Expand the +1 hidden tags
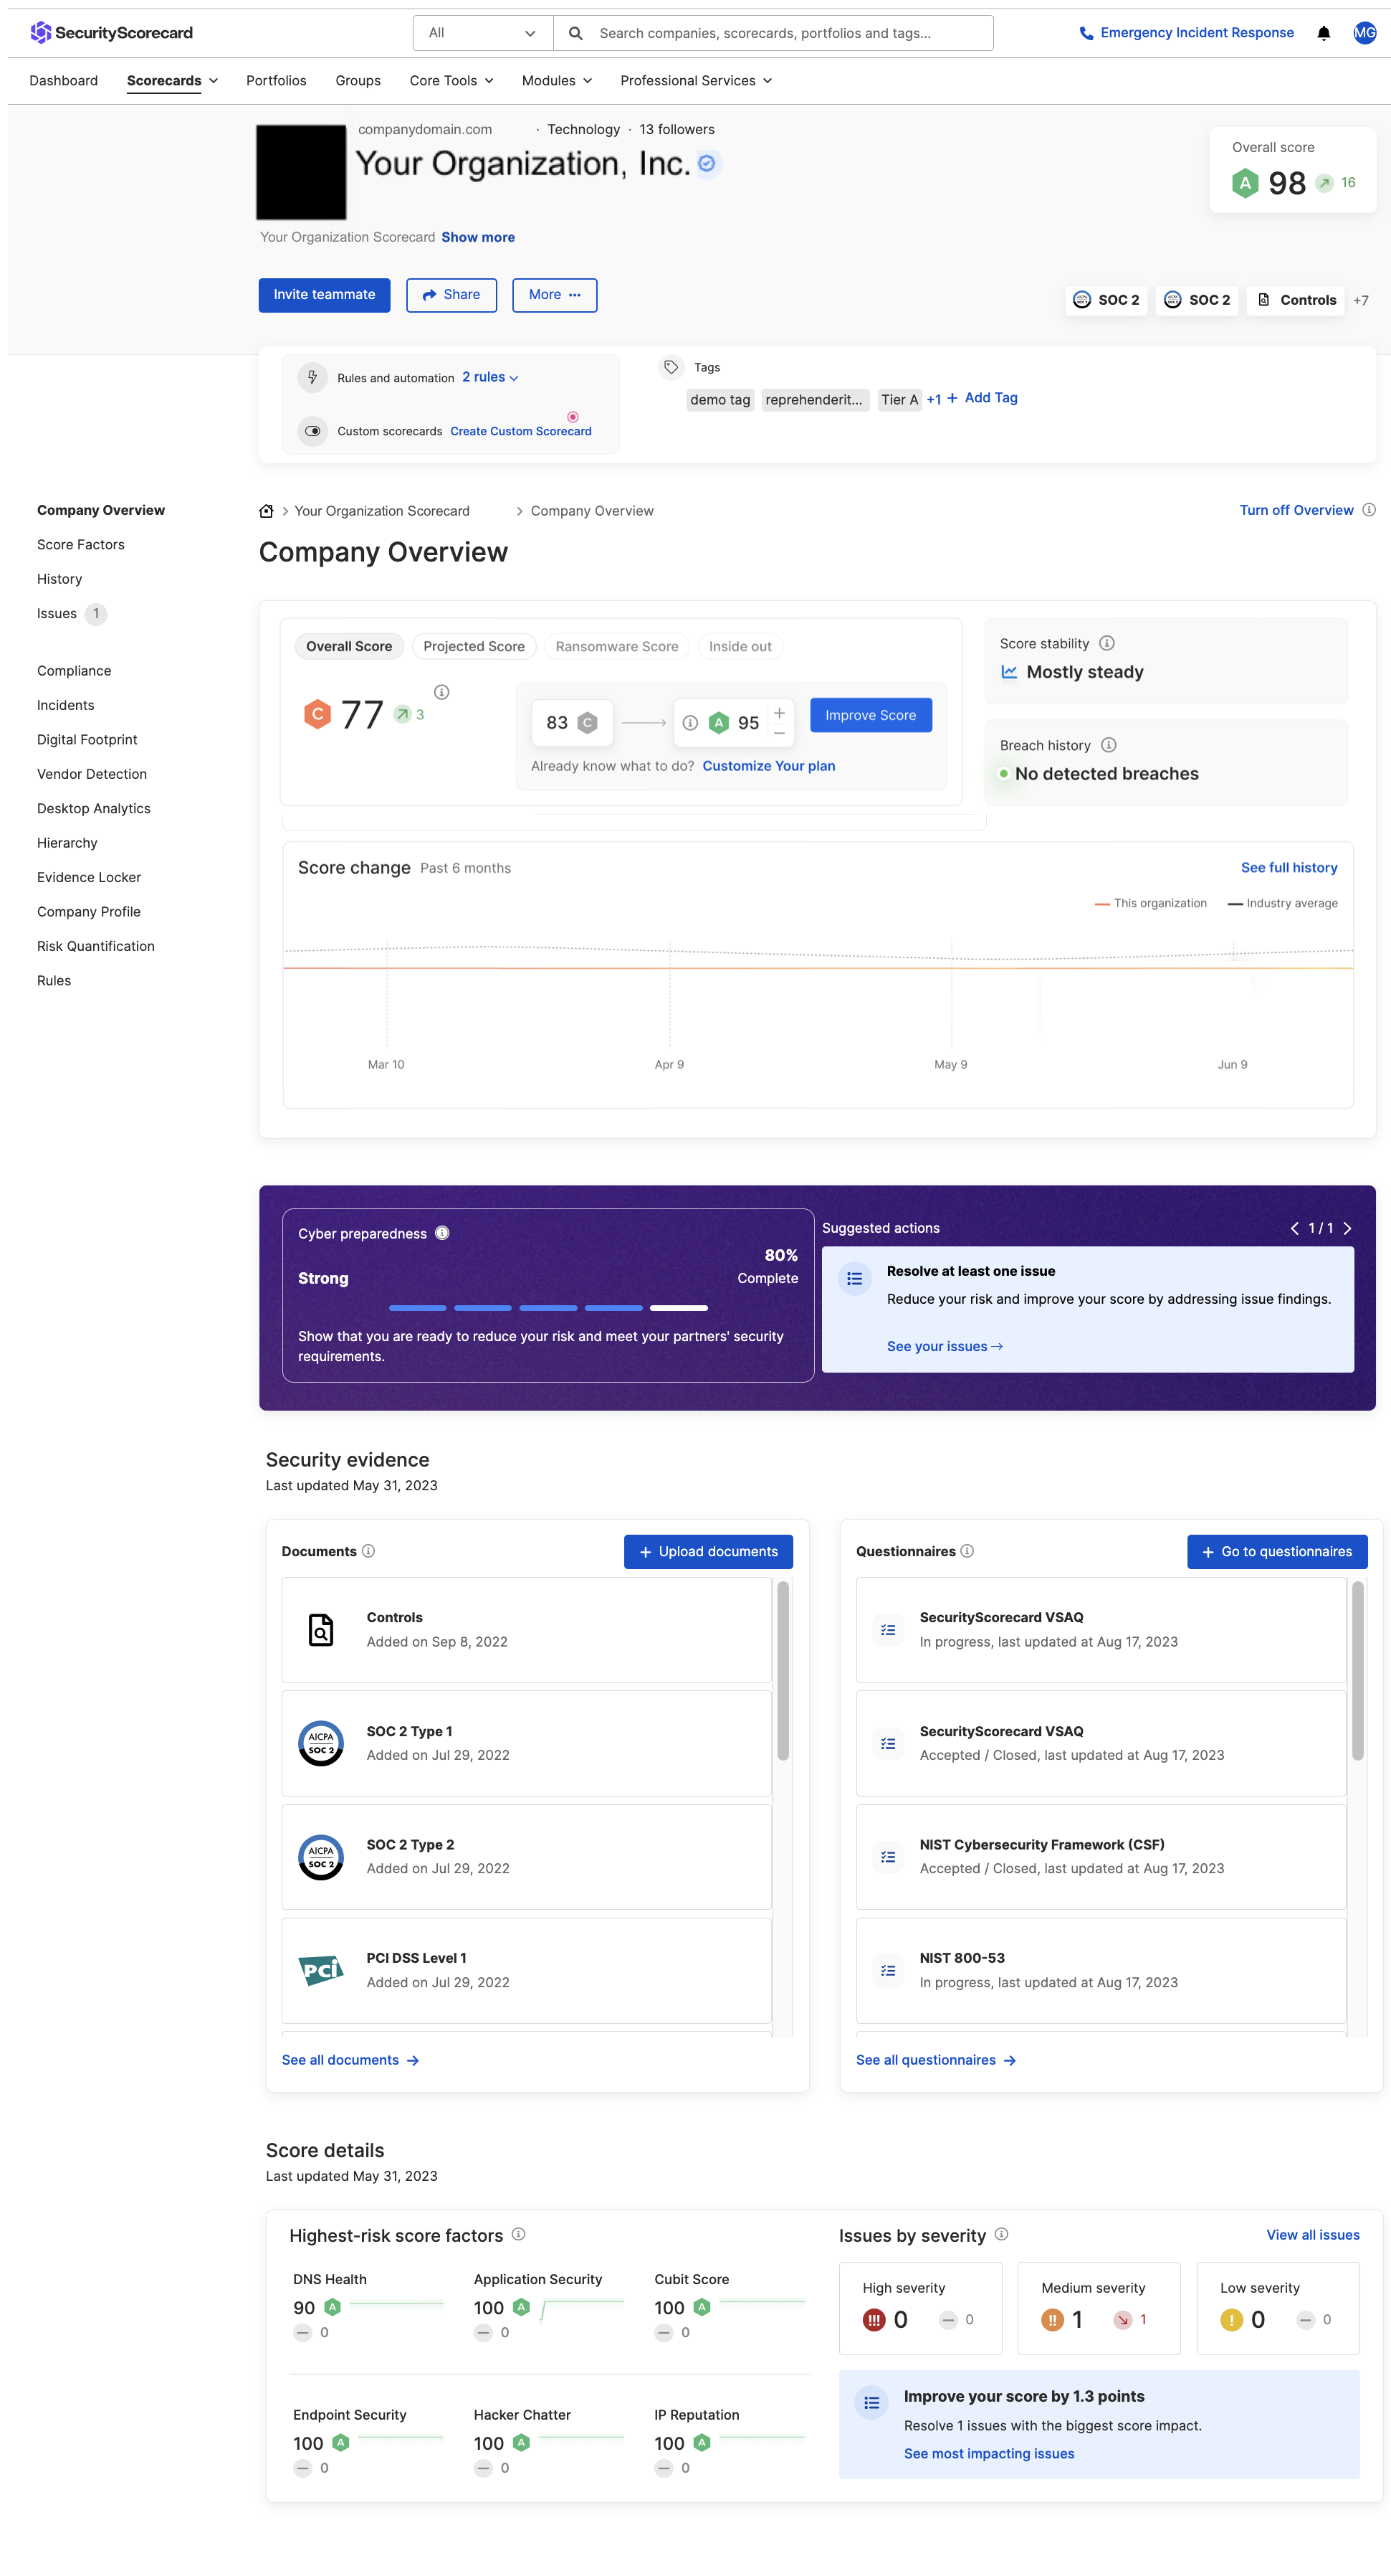 tap(933, 399)
